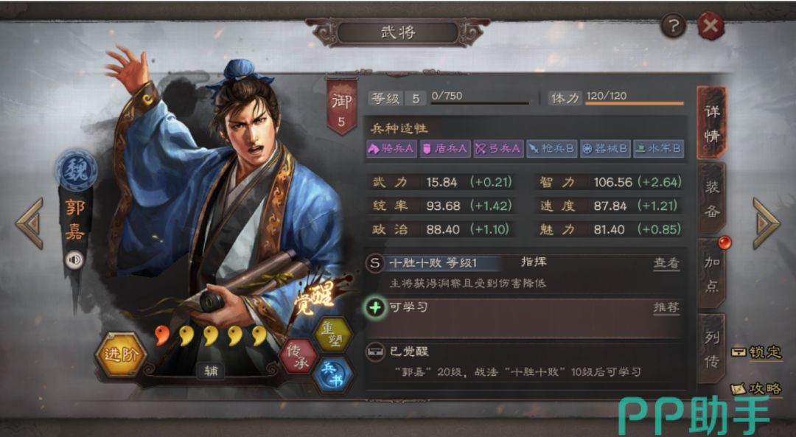Open 推荐 for the learnable skill
796x437 pixels.
[666, 307]
